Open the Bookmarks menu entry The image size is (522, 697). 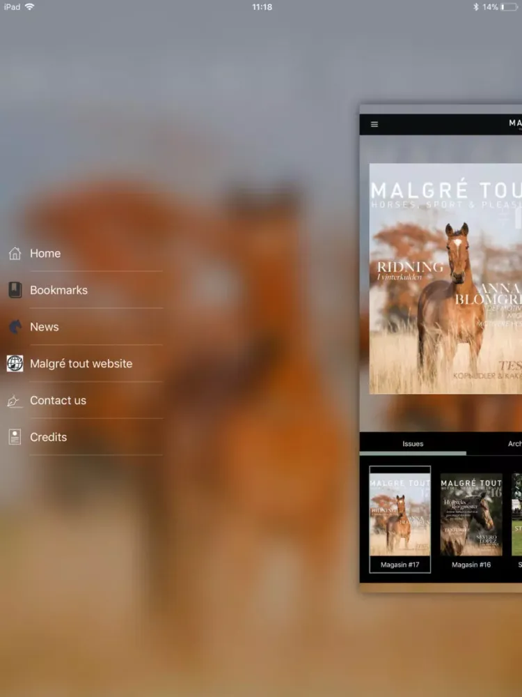point(58,290)
